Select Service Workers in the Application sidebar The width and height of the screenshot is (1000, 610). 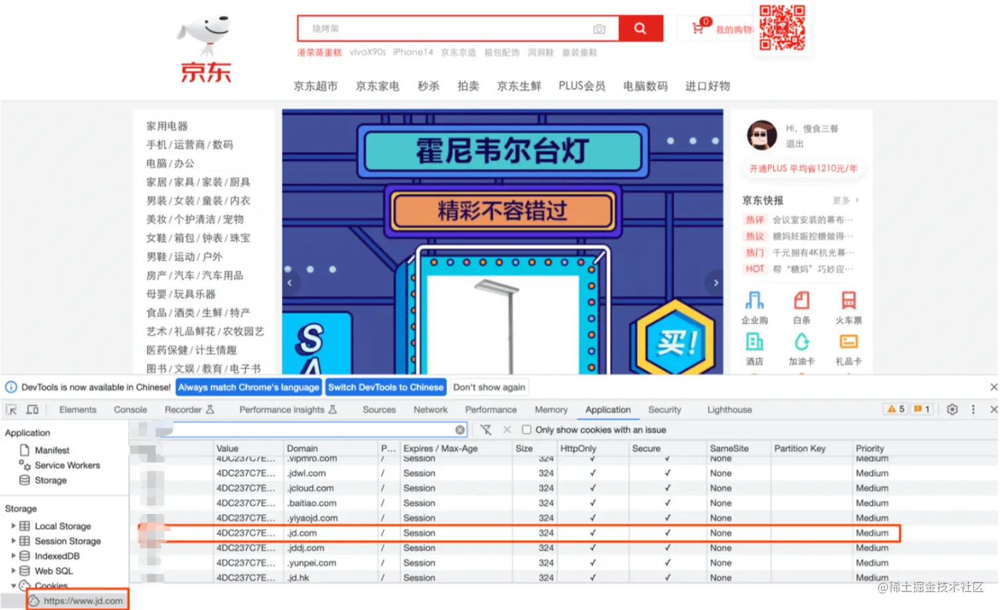67,466
